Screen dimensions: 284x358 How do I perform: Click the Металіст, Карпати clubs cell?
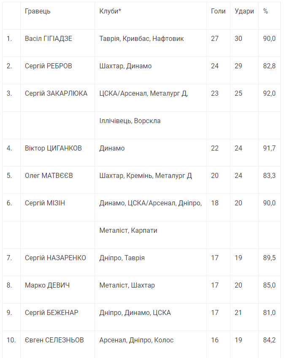coord(128,231)
